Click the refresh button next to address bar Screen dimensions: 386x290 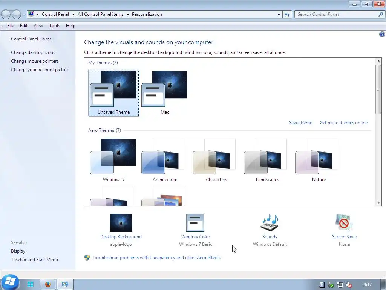coord(287,15)
